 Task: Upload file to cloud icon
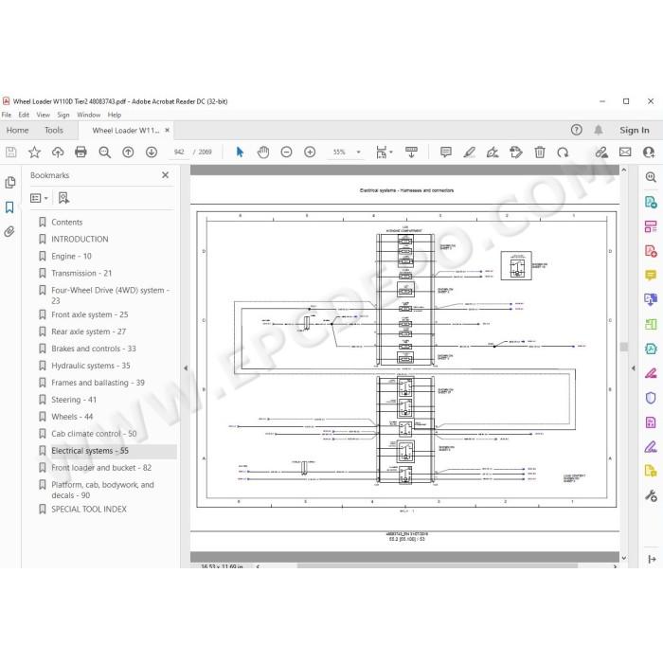[58, 152]
